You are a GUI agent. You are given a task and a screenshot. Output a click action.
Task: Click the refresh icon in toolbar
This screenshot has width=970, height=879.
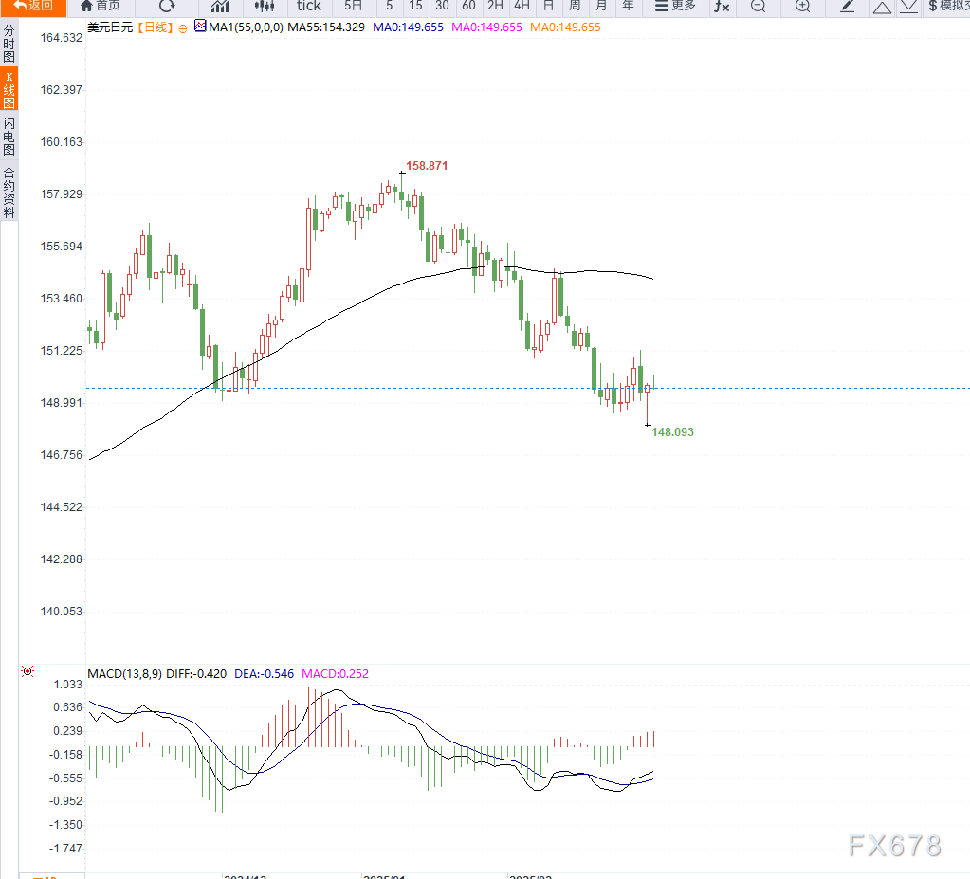167,7
